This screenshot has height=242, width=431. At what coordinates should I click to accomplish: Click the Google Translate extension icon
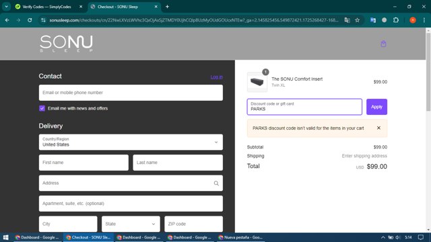tap(373, 20)
